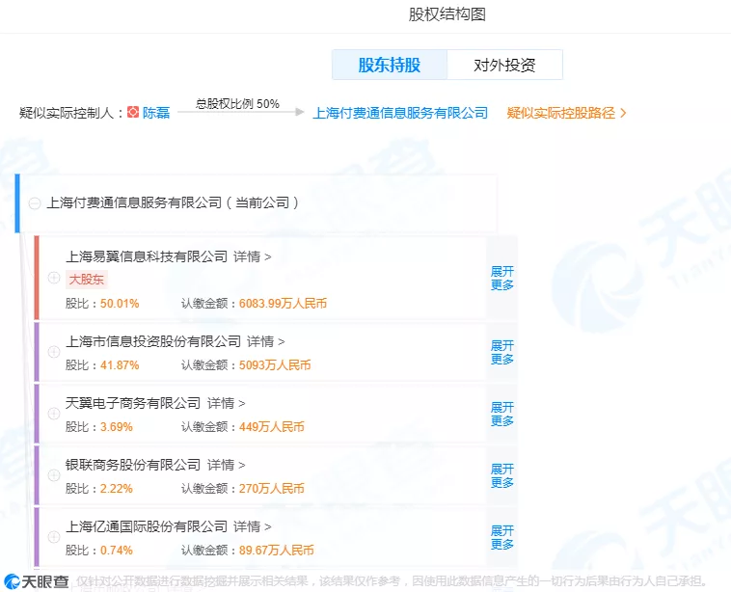Click the 89.67万人民币 amount
The height and width of the screenshot is (592, 731).
coord(277,550)
